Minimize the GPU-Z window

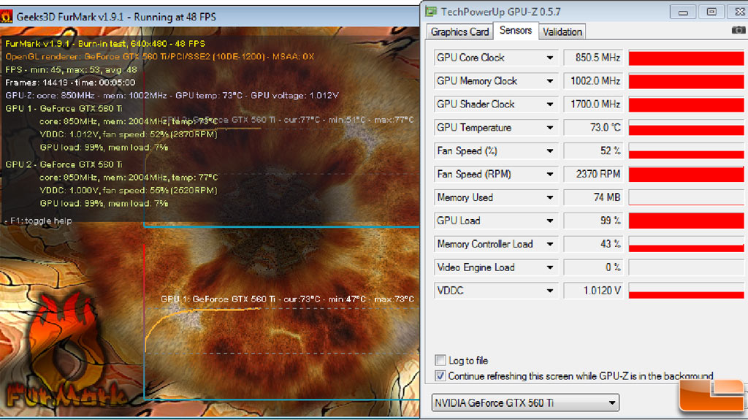pyautogui.click(x=683, y=12)
